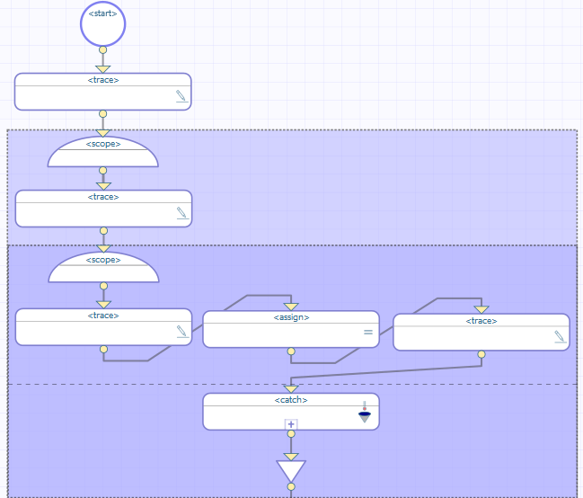Click the output connector below the assign node
The height and width of the screenshot is (498, 583).
(x=291, y=351)
